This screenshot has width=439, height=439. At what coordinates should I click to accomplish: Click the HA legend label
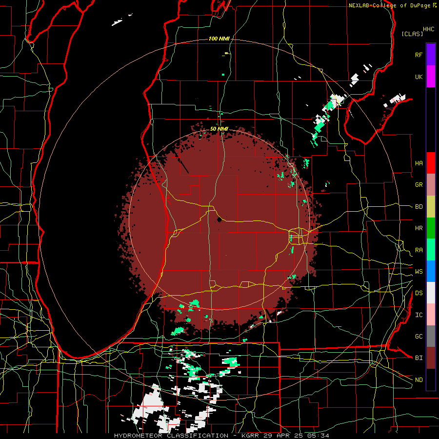[419, 163]
